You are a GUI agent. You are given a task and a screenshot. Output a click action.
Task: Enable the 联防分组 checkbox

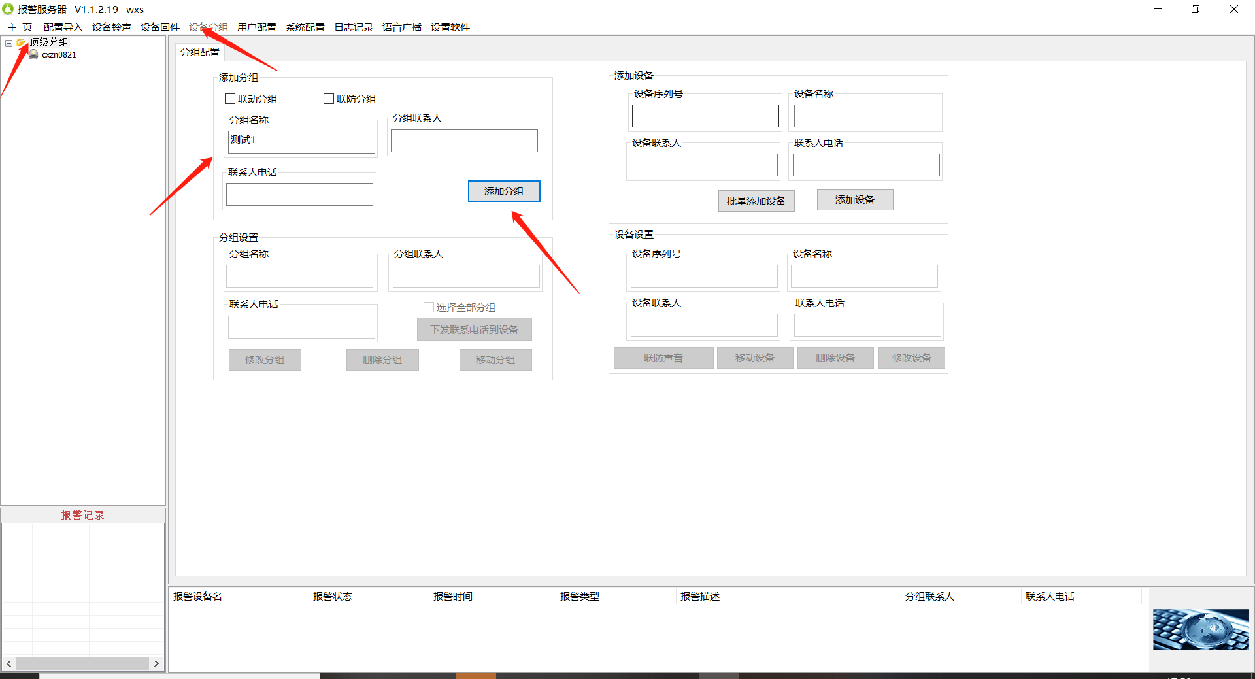pos(329,99)
